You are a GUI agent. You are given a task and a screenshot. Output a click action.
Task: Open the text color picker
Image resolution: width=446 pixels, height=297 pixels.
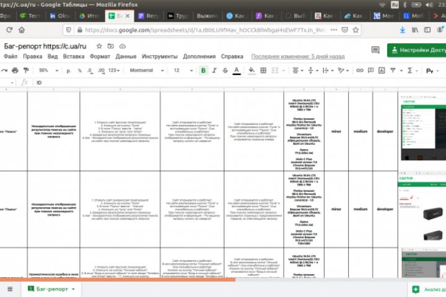tap(237, 70)
